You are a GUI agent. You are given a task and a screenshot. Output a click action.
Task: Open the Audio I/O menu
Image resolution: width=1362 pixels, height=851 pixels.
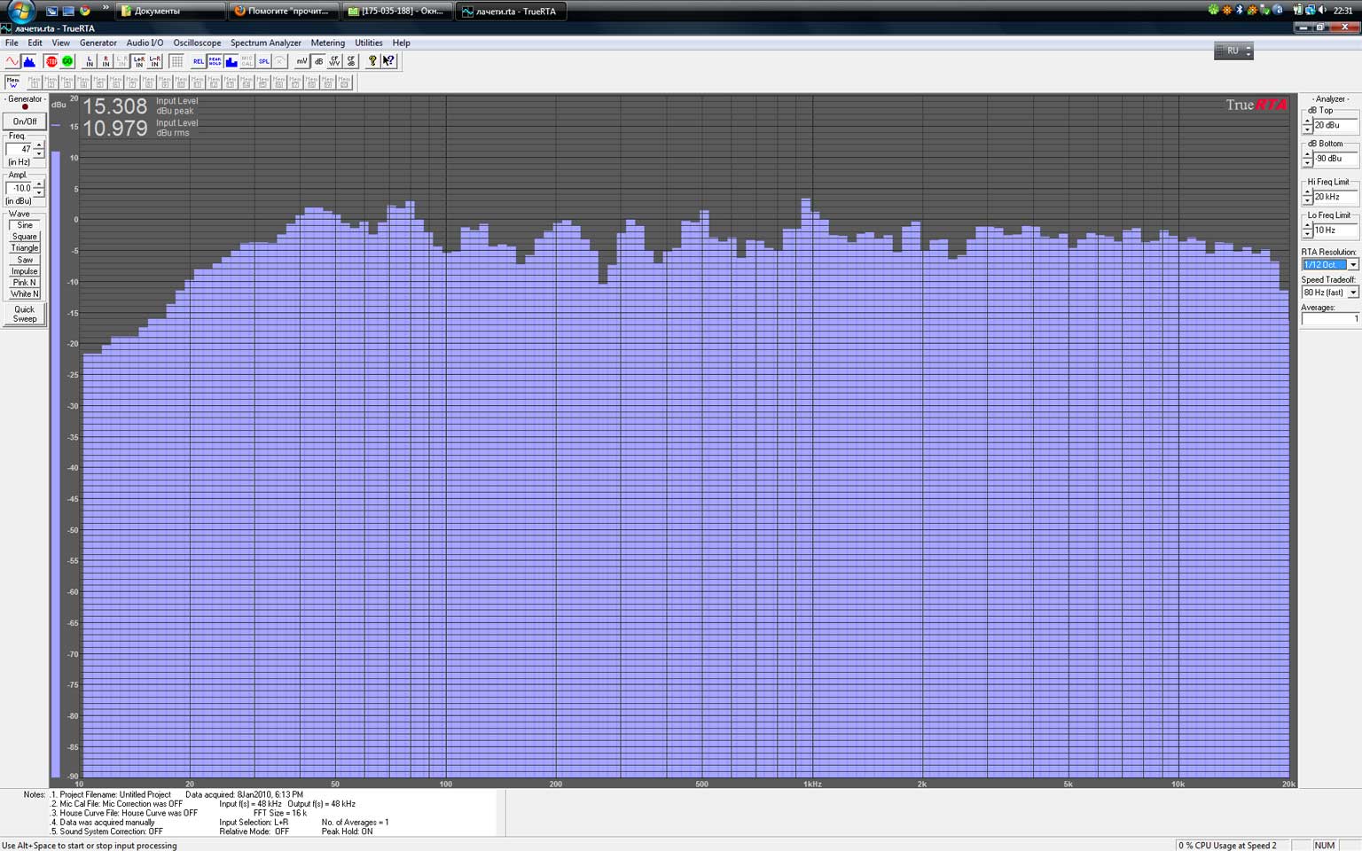(145, 43)
